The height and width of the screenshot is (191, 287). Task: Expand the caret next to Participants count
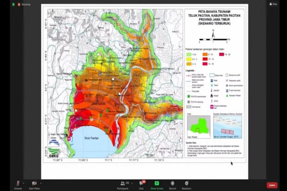click(x=132, y=183)
